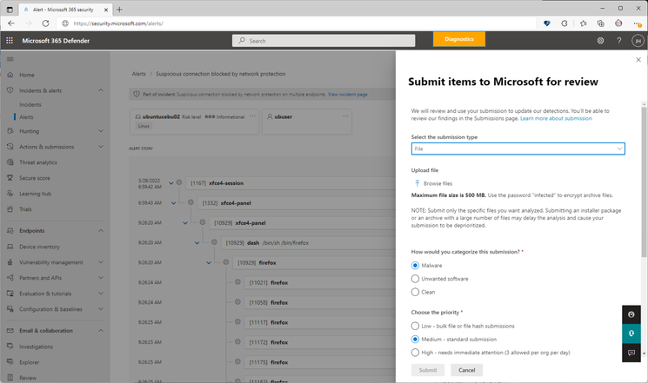Open Explorer in sidebar
This screenshot has width=648, height=383.
click(x=29, y=362)
